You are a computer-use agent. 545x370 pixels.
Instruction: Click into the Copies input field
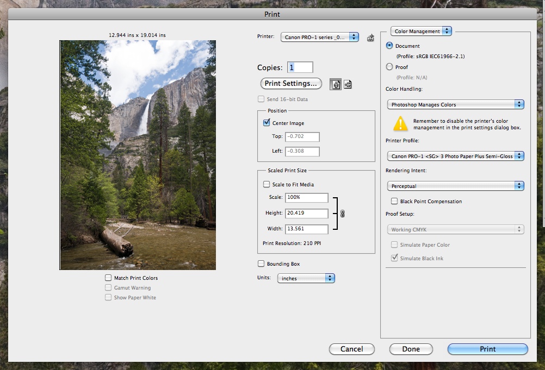(300, 67)
